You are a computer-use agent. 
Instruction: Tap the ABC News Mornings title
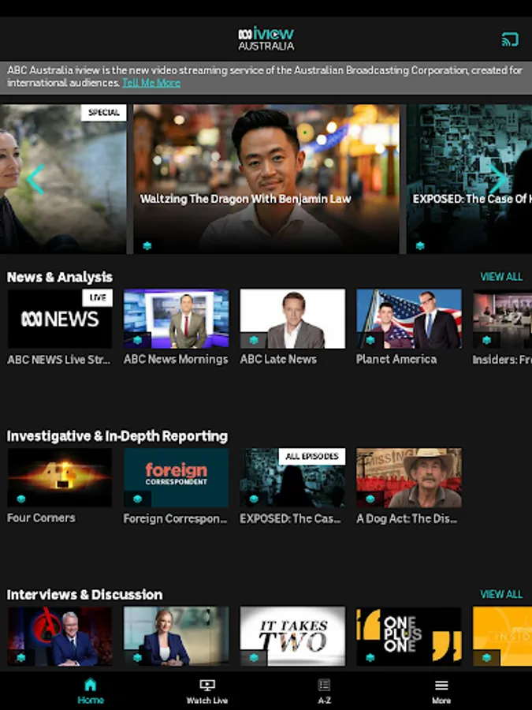pos(176,360)
